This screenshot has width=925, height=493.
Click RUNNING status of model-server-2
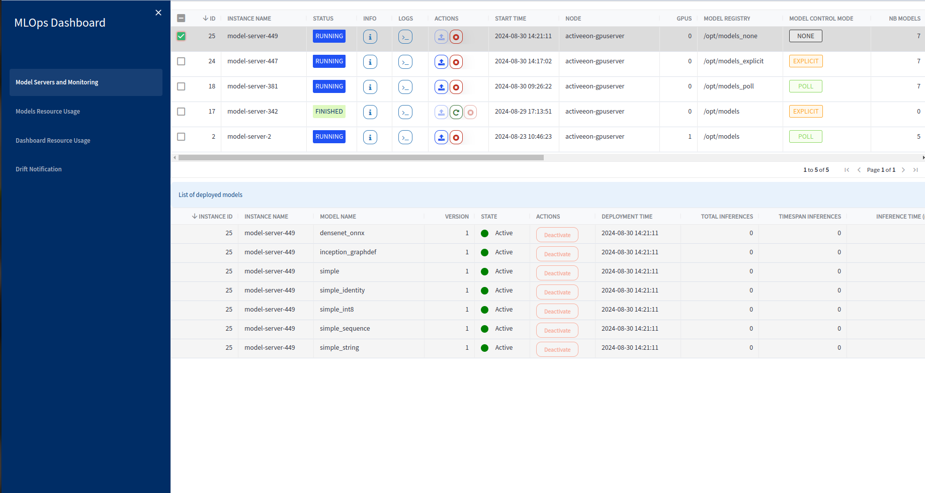tap(329, 137)
